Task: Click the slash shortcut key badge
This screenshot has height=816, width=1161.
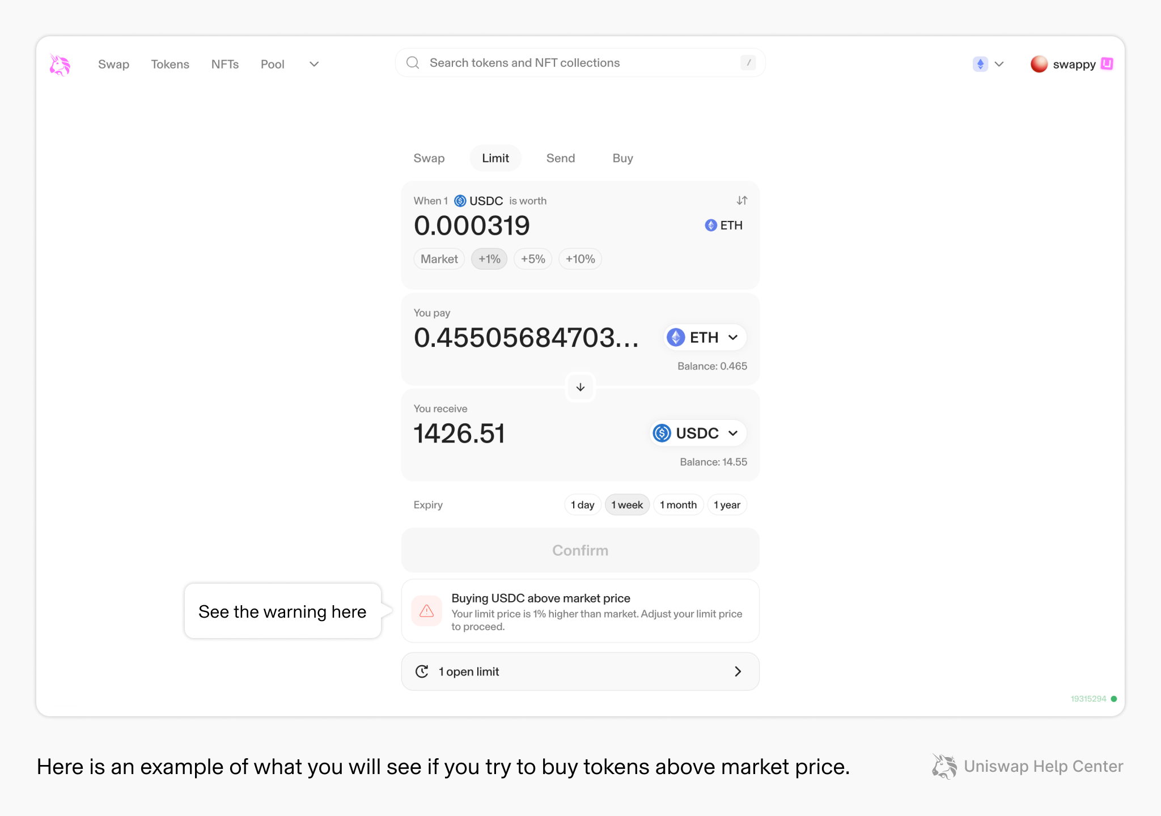Action: click(748, 63)
